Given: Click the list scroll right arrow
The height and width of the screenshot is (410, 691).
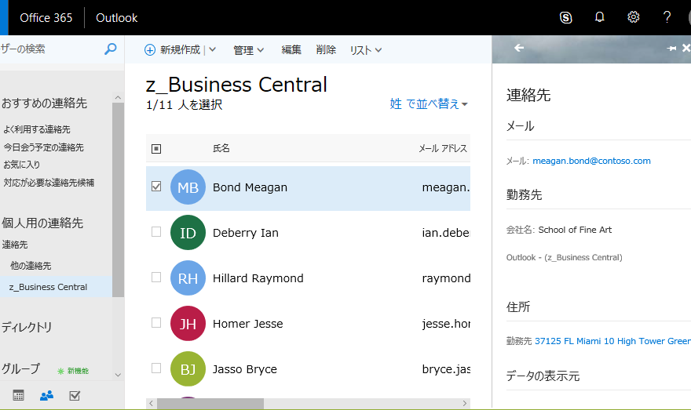Looking at the screenshot, I should [465, 404].
